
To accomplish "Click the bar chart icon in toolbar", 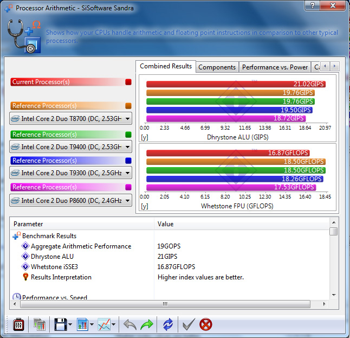I will [82, 324].
